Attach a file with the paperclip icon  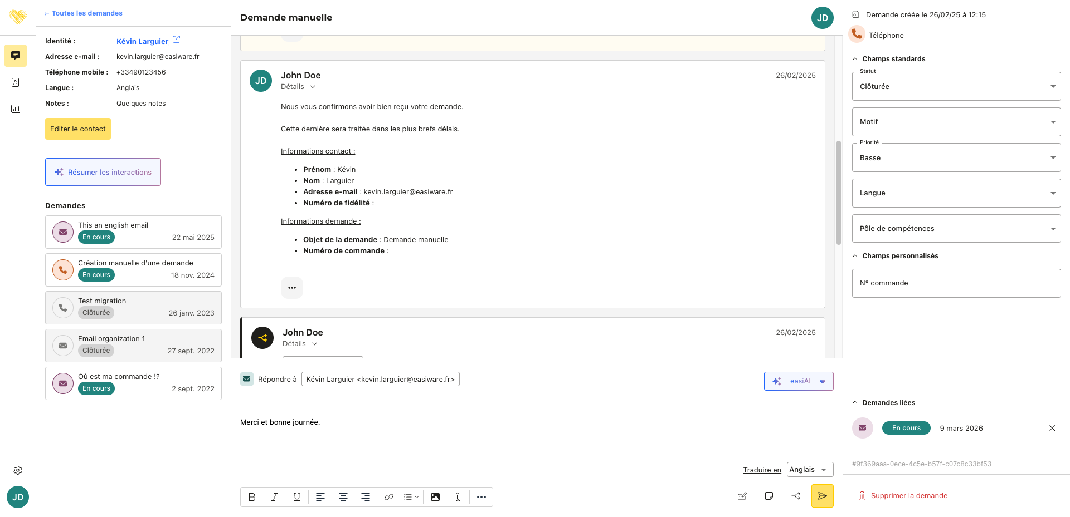tap(458, 497)
